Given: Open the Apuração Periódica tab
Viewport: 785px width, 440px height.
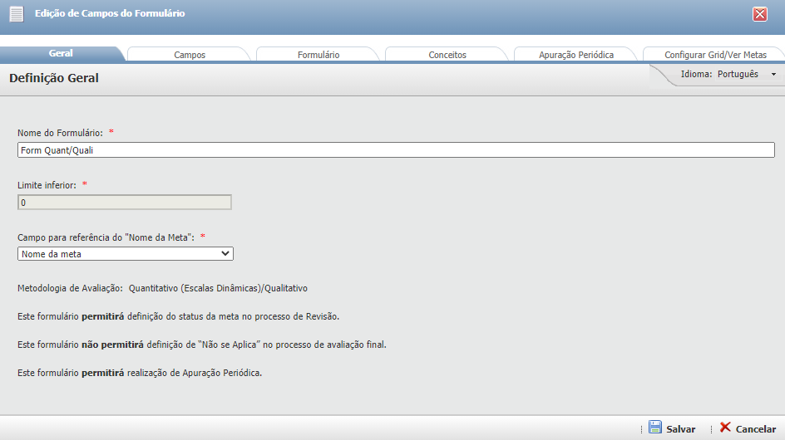Looking at the screenshot, I should (576, 55).
